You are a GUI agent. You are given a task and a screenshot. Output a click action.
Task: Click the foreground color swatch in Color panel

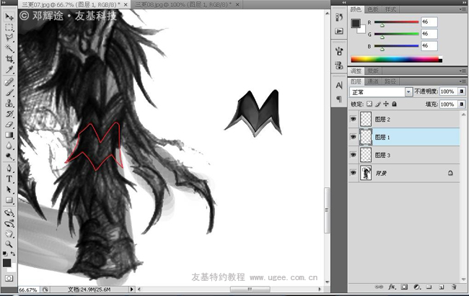[x=356, y=23]
